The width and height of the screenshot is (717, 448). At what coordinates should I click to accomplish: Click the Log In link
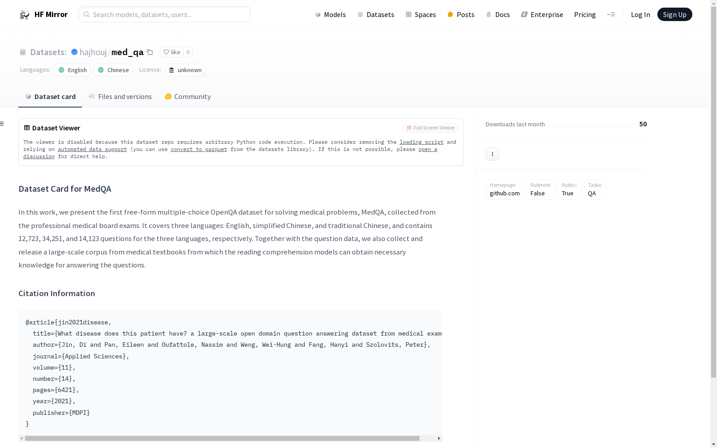(640, 14)
